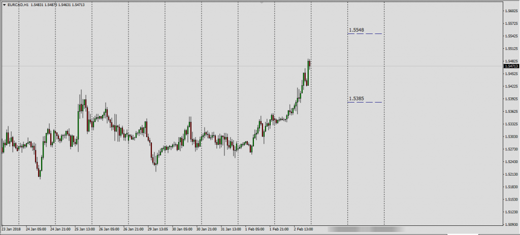Click the current price tag 1.54713
Viewport: 520px width, 235px height.
(511, 66)
